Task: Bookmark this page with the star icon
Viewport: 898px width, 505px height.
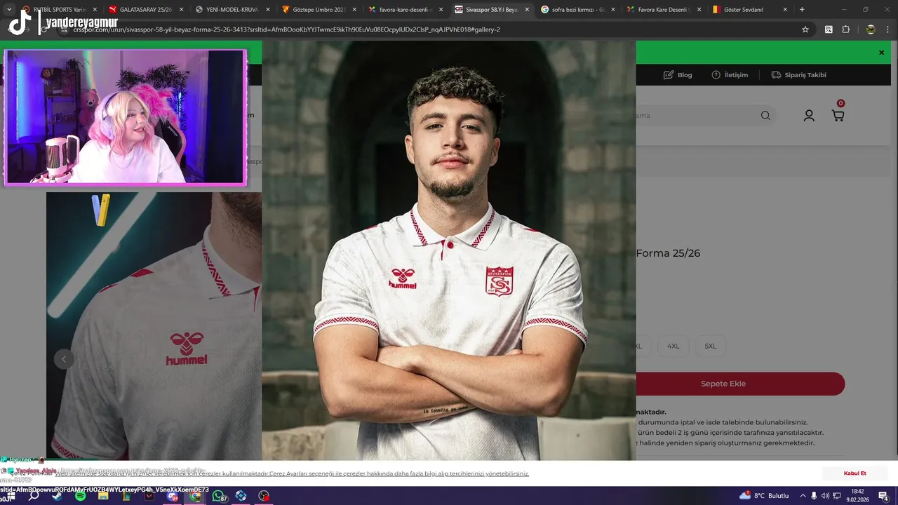Action: click(805, 29)
